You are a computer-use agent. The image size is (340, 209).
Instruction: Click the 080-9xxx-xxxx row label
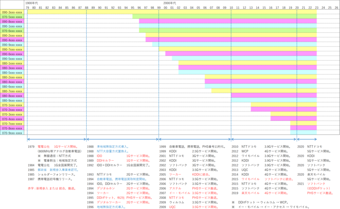point(12,100)
